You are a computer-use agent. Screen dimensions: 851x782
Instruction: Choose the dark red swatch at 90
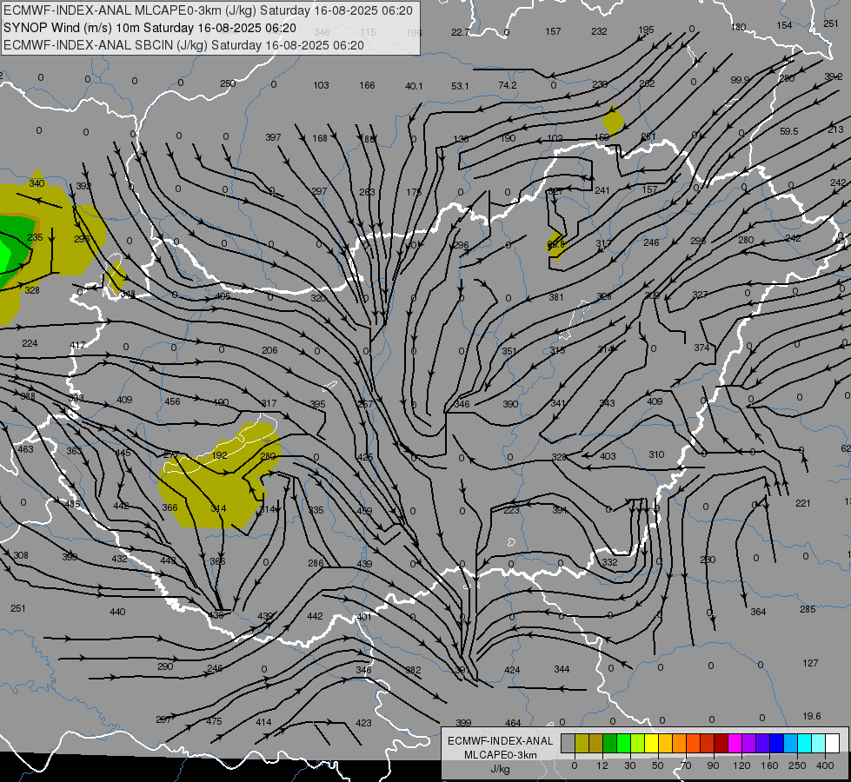[721, 744]
